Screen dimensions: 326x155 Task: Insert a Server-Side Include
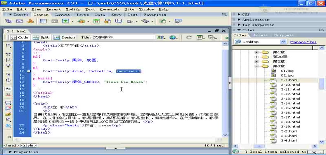pyautogui.click(x=108, y=21)
